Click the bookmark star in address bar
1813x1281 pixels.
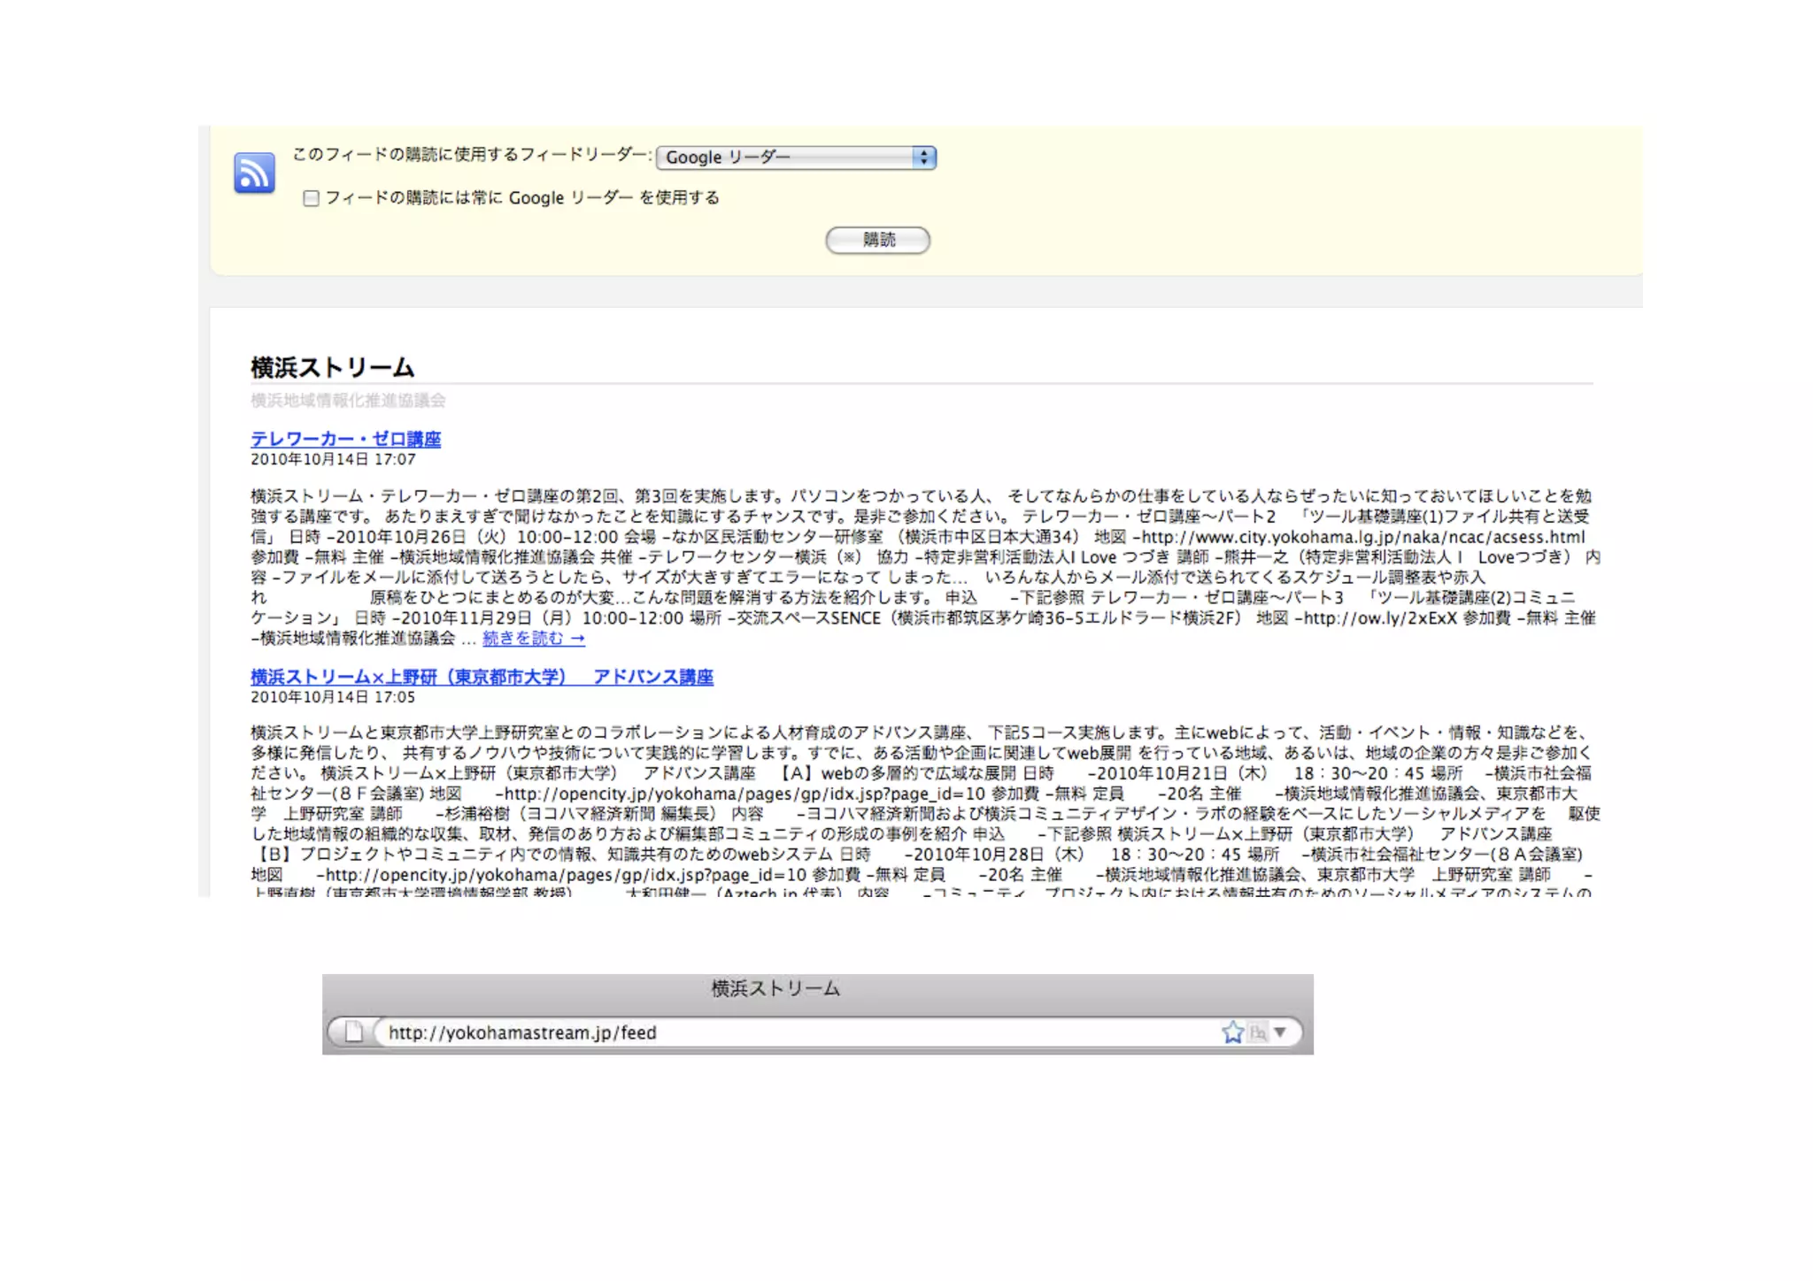1232,1032
